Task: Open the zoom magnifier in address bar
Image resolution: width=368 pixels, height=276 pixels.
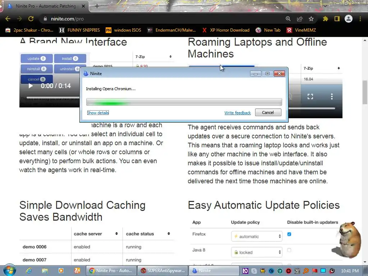Action: click(x=288, y=19)
